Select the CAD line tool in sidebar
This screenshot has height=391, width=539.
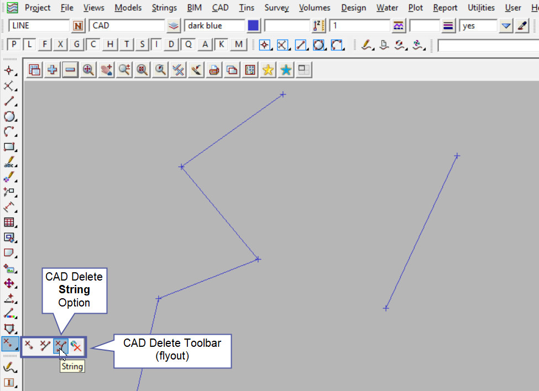(9, 101)
